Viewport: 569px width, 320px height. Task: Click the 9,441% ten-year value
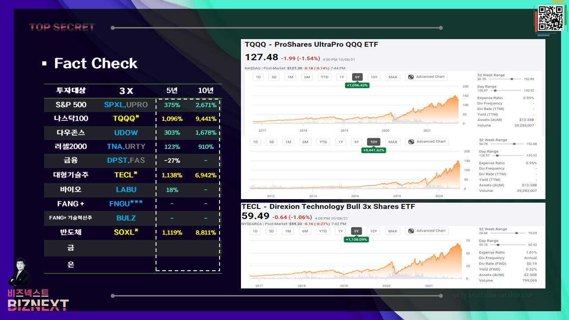pyautogui.click(x=205, y=119)
